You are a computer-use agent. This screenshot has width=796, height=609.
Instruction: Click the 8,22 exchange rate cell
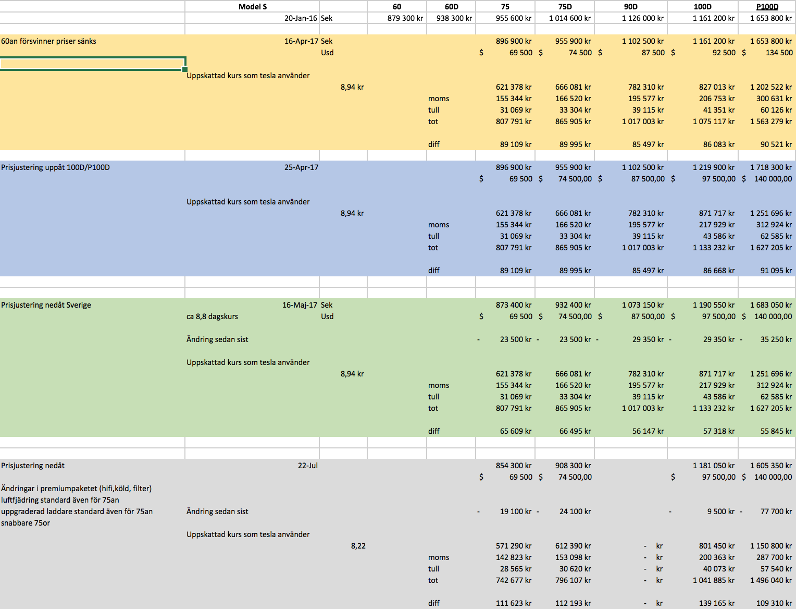(358, 546)
